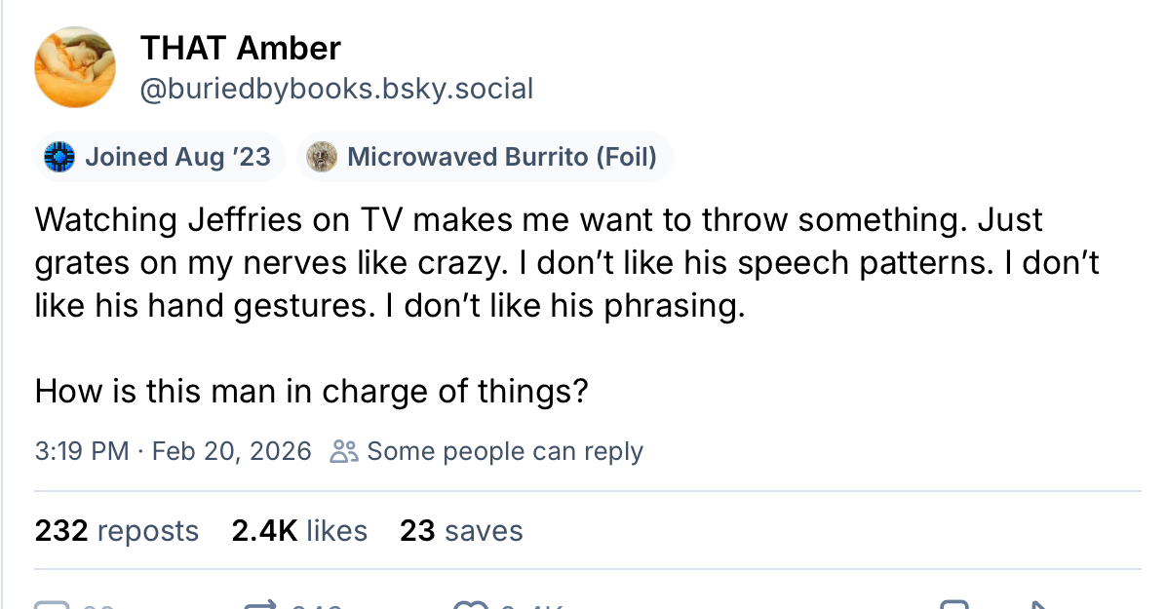Show the 2.4K likes list
Screen dimensions: 1166x609
point(299,531)
